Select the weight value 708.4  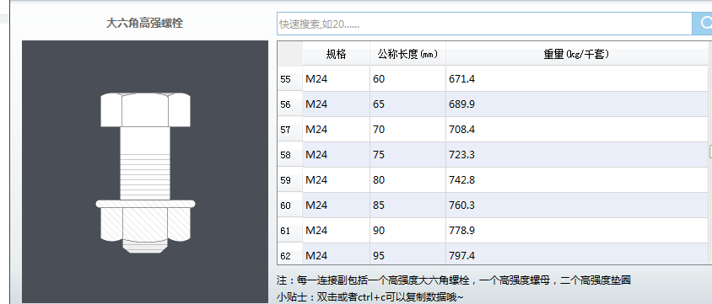[x=577, y=130]
